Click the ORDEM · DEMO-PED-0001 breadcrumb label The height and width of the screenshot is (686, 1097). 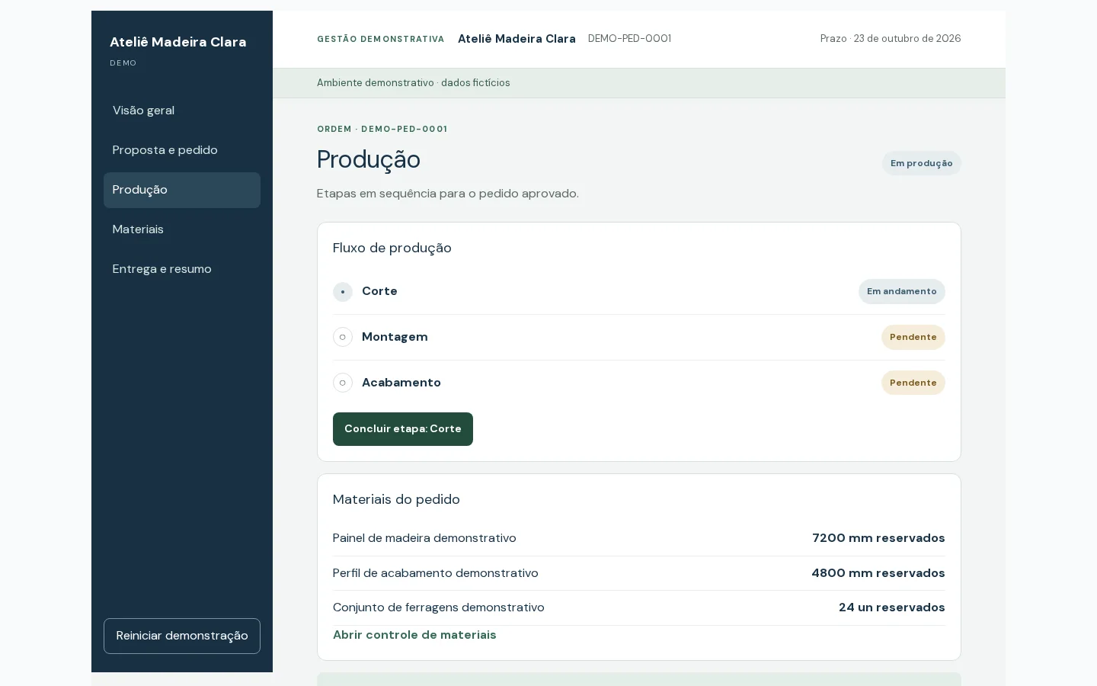pos(382,130)
